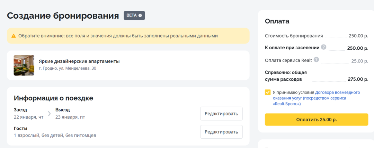Open the "Договора возмездного оказания услуг" link

click(x=337, y=92)
